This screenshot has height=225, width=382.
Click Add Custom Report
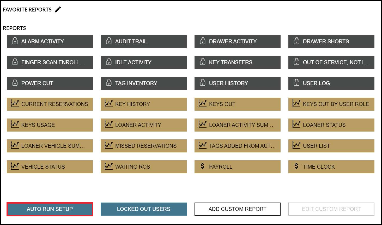(x=238, y=209)
